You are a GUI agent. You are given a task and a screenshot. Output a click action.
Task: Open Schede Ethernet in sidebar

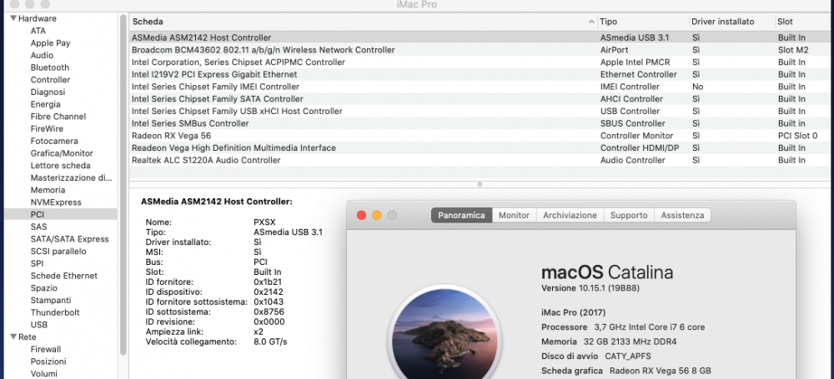(x=64, y=276)
